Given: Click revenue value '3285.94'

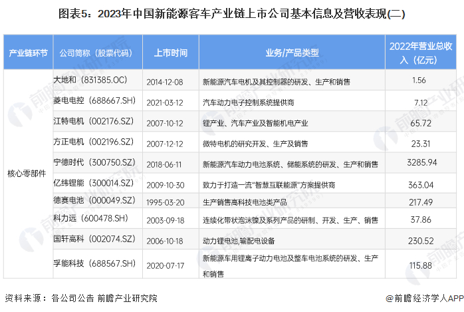Looking at the screenshot, I should [x=421, y=162].
